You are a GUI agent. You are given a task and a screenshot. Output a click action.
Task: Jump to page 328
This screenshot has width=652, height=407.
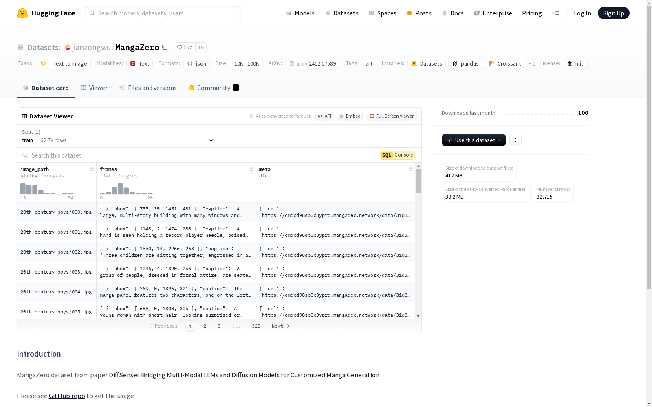(256, 326)
